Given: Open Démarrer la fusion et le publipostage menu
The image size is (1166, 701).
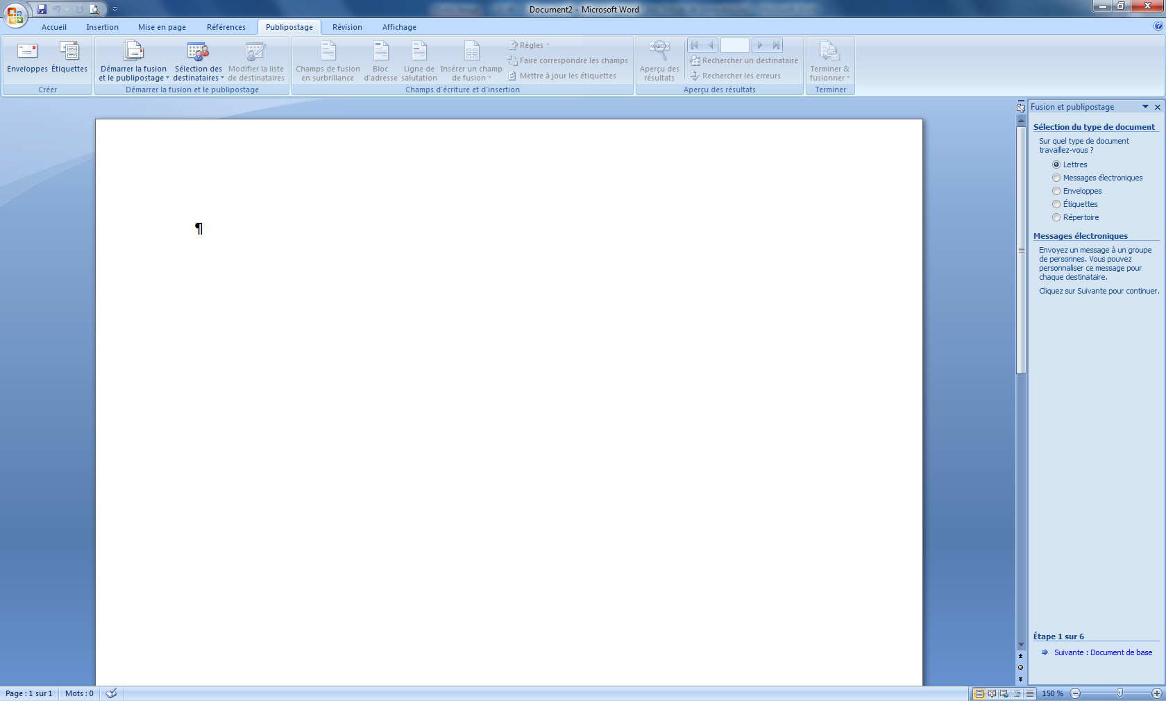Looking at the screenshot, I should pyautogui.click(x=133, y=61).
